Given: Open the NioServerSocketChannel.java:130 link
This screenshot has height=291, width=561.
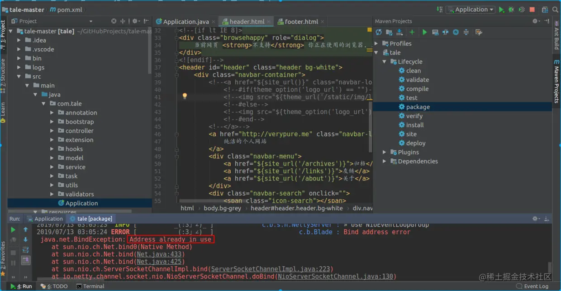Looking at the screenshot, I should tap(335, 277).
